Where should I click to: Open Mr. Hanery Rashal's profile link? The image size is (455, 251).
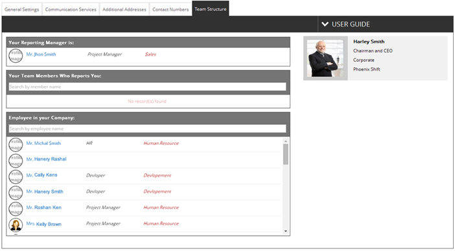[x=46, y=159]
